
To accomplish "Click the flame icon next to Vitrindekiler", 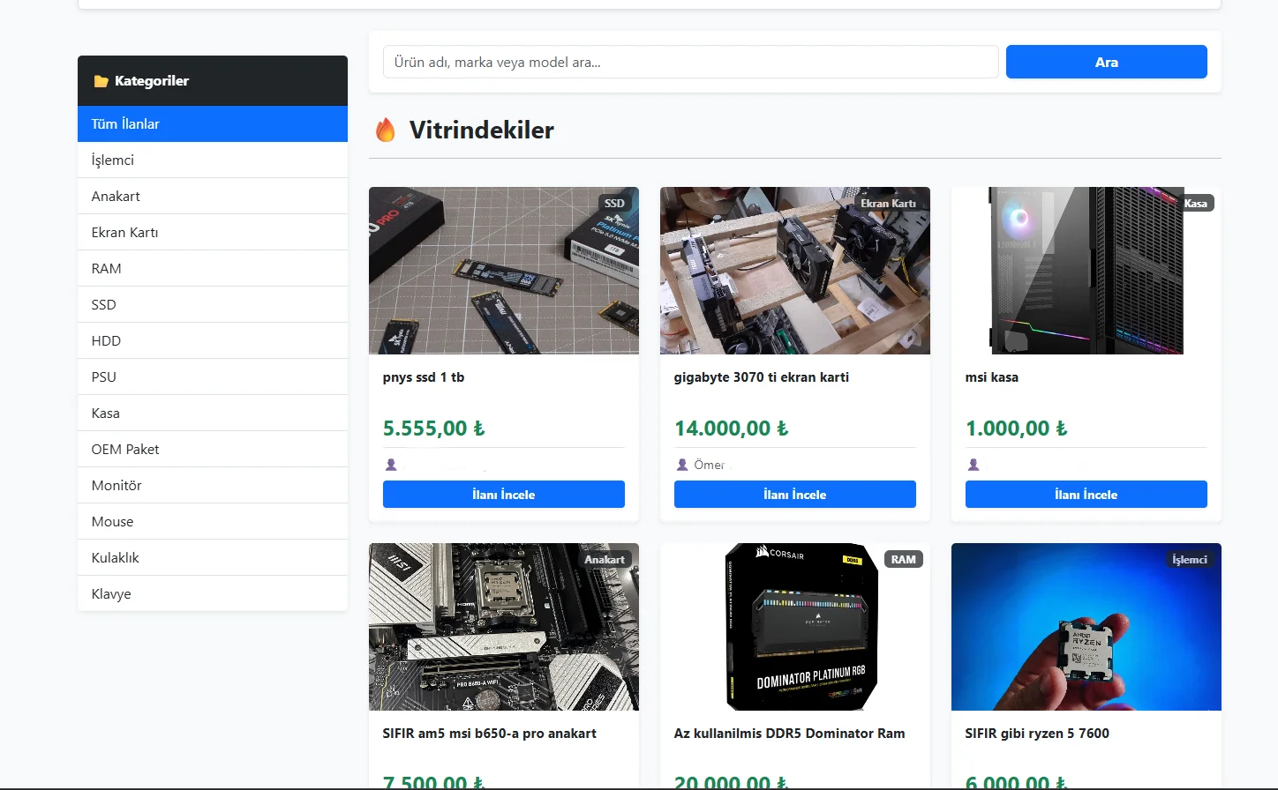I will [386, 130].
